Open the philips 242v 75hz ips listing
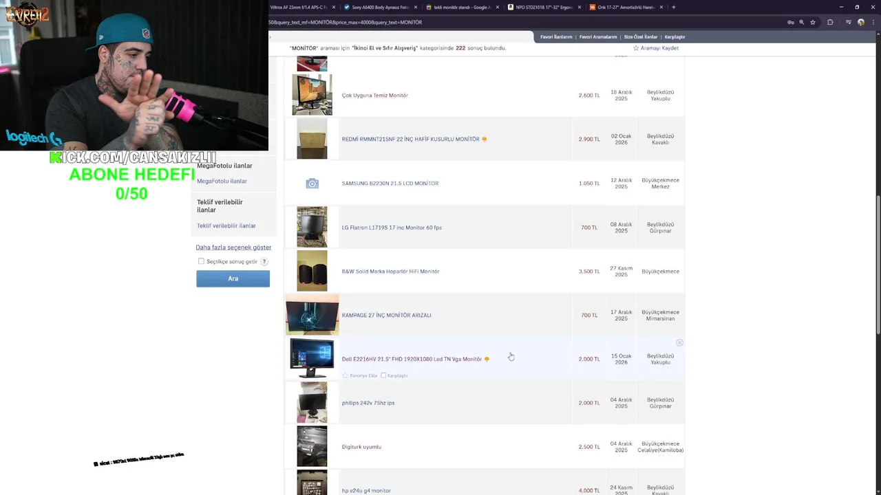Image resolution: width=881 pixels, height=495 pixels. click(x=368, y=403)
